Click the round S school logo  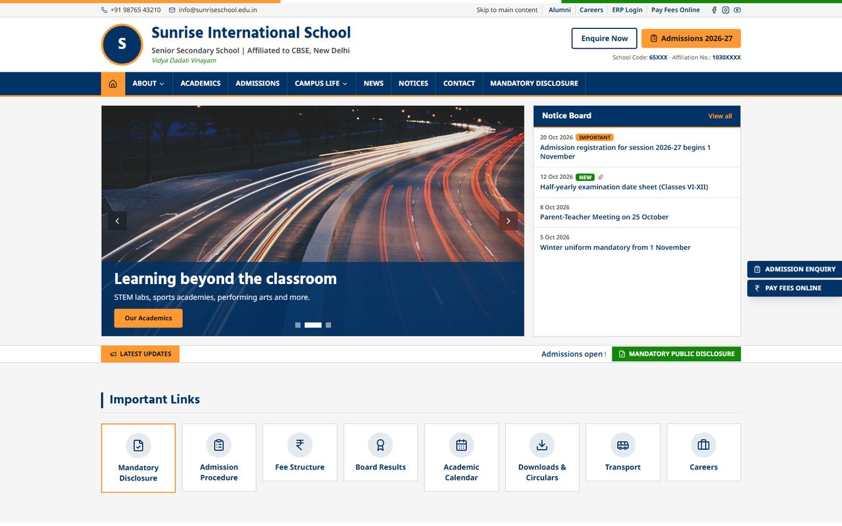122,45
